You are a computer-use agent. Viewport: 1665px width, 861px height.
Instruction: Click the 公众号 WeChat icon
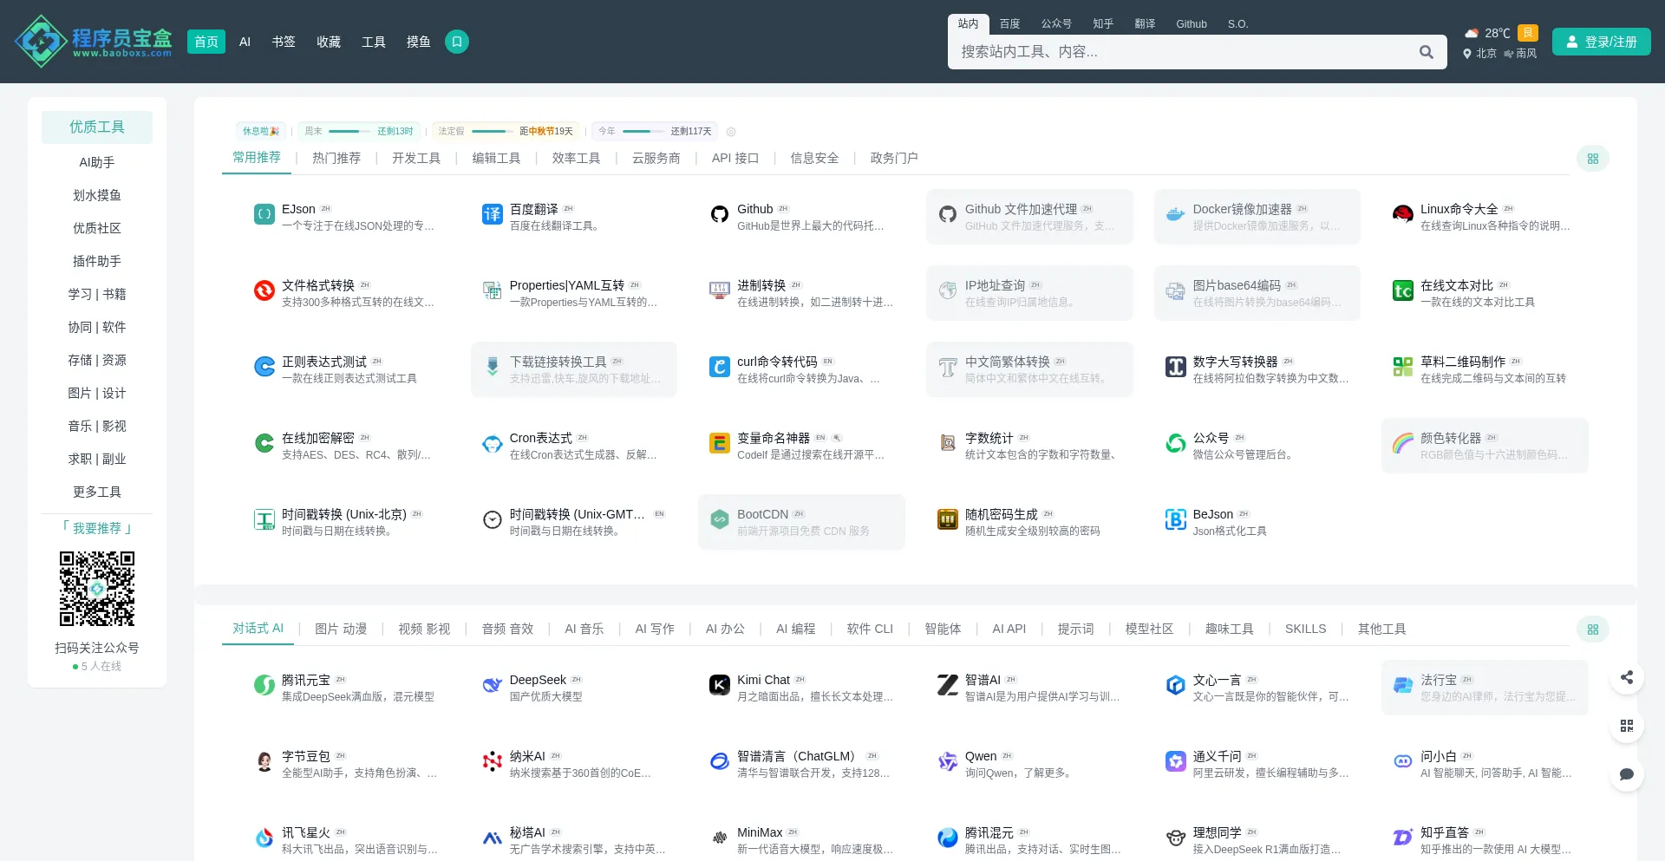click(1175, 443)
